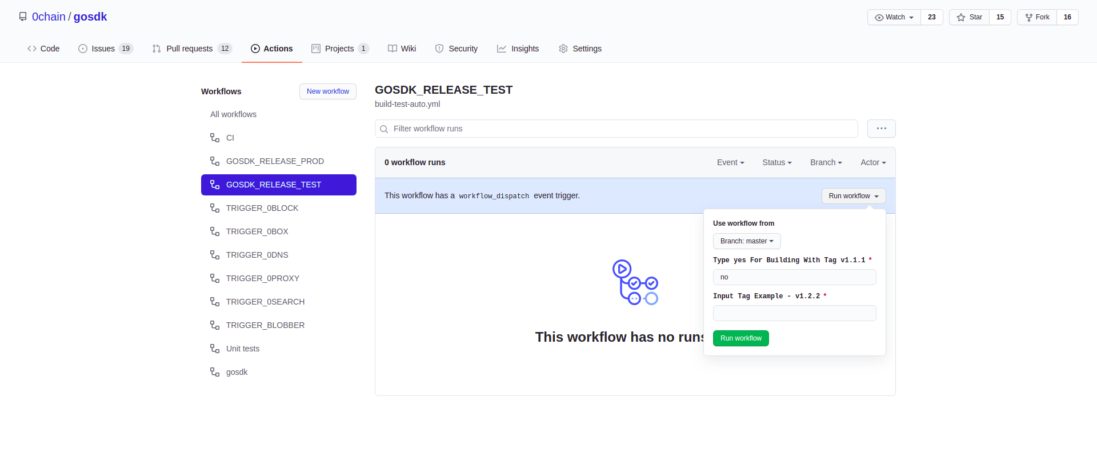Switch to the Projects tab
Viewport: 1097px width, 476px height.
(x=341, y=49)
